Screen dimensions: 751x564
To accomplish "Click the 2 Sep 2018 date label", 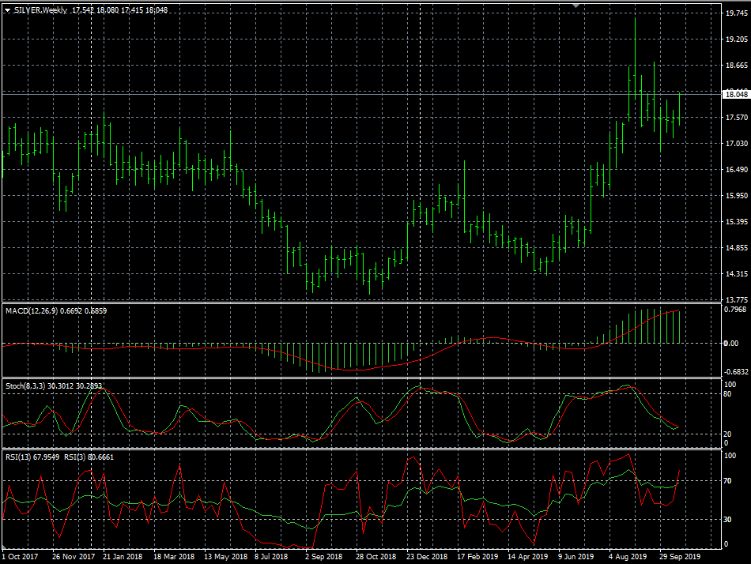I will [323, 556].
